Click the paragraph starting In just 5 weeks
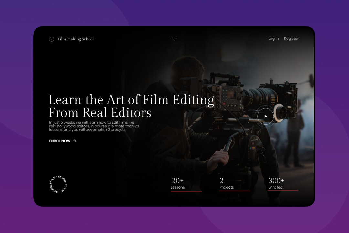Screen dimensions: 349x233 (x=94, y=126)
